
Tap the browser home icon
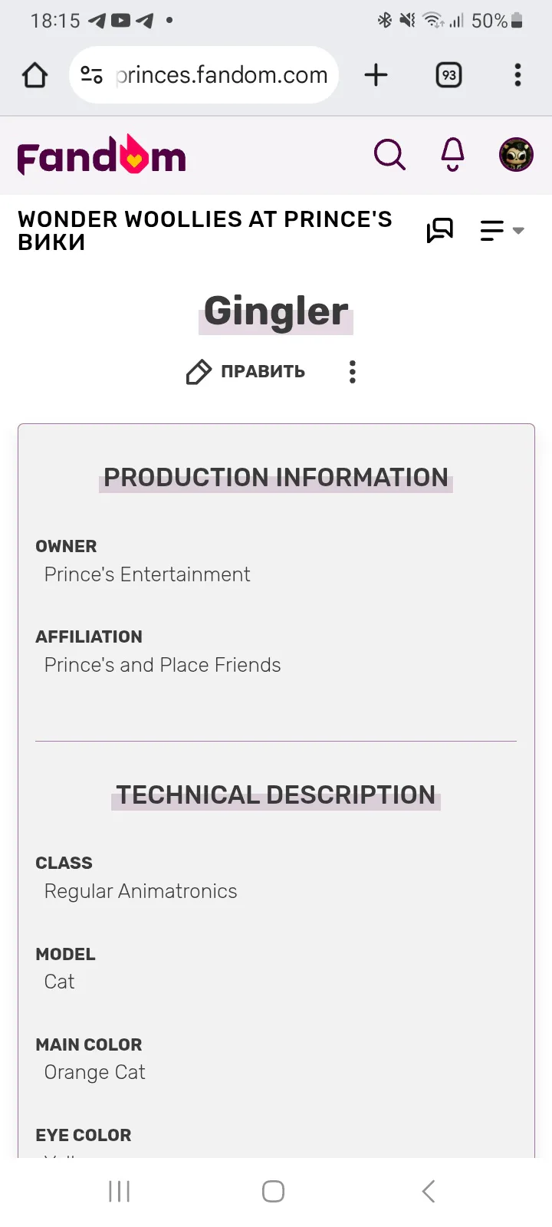[34, 75]
